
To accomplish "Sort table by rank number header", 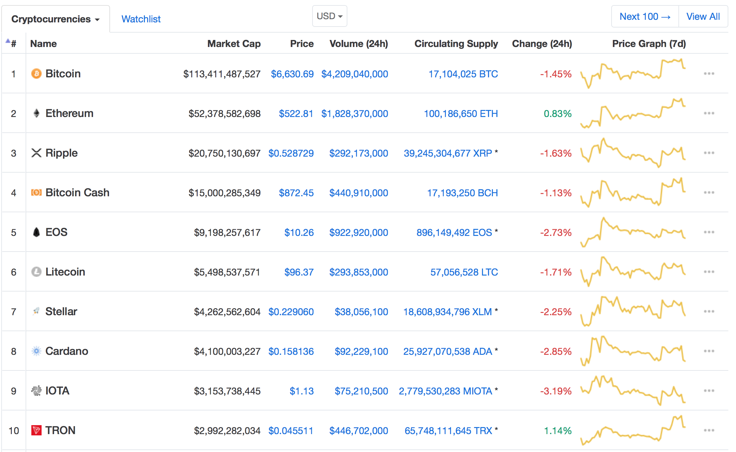I will [13, 43].
